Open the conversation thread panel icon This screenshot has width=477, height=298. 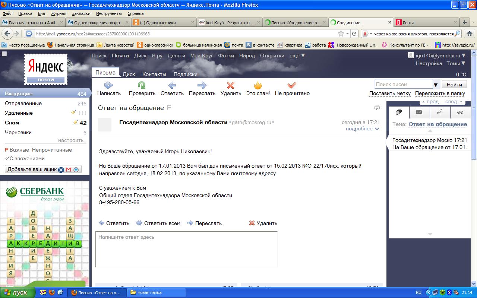[x=399, y=112]
